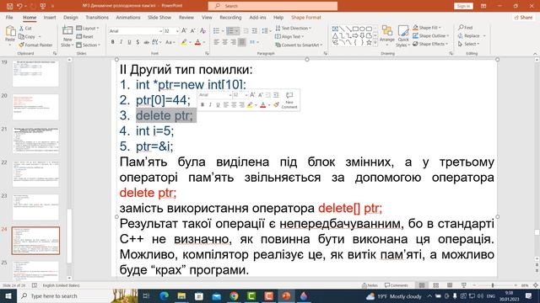Screen dimensions: 540x303
Task: Click the title bar Search box
Action: (x=273, y=6)
